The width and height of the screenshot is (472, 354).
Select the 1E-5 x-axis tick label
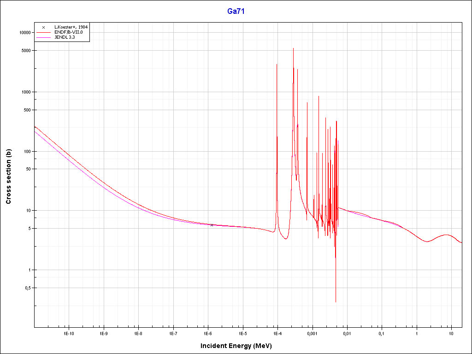coord(242,333)
